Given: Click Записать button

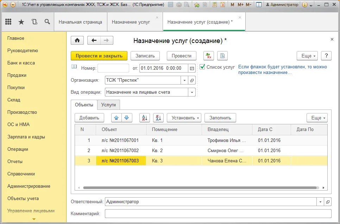Looking at the screenshot, I should [x=145, y=56].
